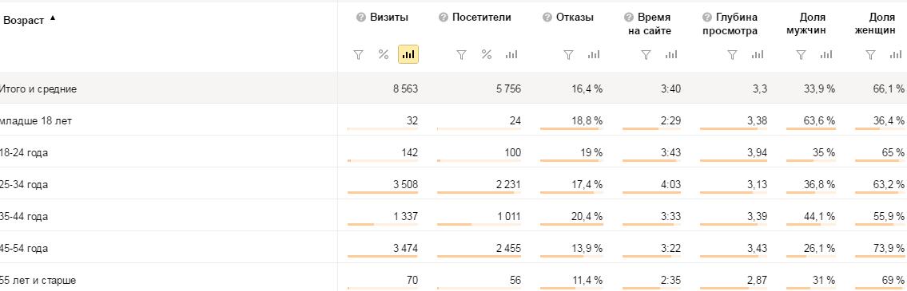The width and height of the screenshot is (907, 291).
Task: Click help icon next to Визиты
Action: [x=361, y=18]
